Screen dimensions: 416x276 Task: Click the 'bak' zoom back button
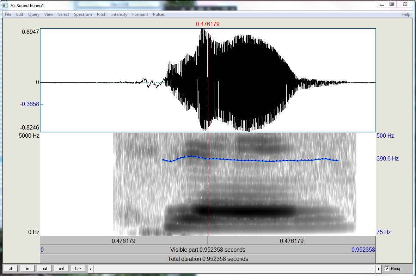[78, 269]
